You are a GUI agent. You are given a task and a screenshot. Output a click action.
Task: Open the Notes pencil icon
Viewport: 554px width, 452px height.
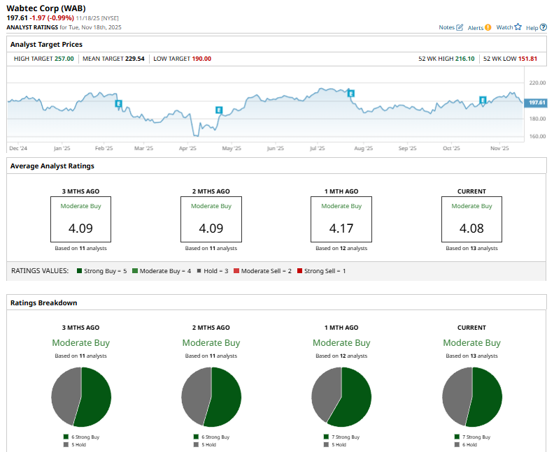460,27
